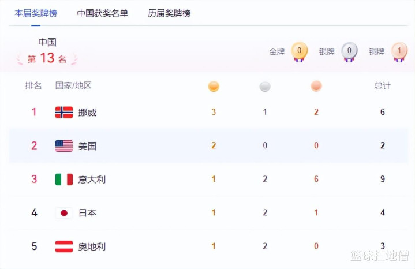The height and width of the screenshot is (269, 415).
Task: Click the bronze medal column header icon
Action: [316, 86]
